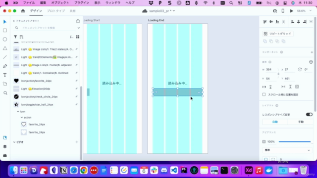Open the Plugins panel icon
This screenshot has width=317, height=178.
tap(5, 155)
